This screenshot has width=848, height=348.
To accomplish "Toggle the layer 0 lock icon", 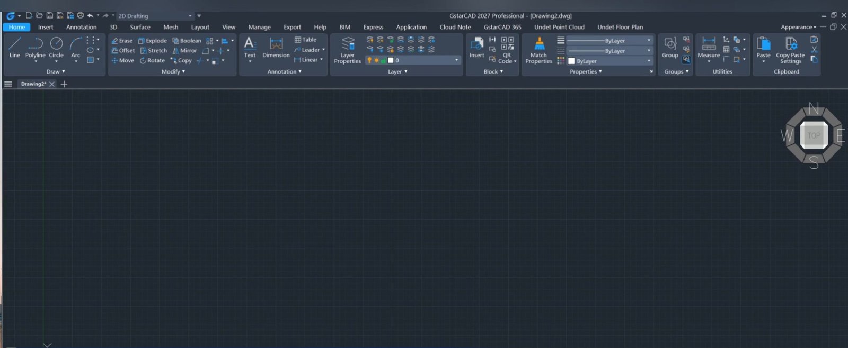I will pyautogui.click(x=383, y=61).
